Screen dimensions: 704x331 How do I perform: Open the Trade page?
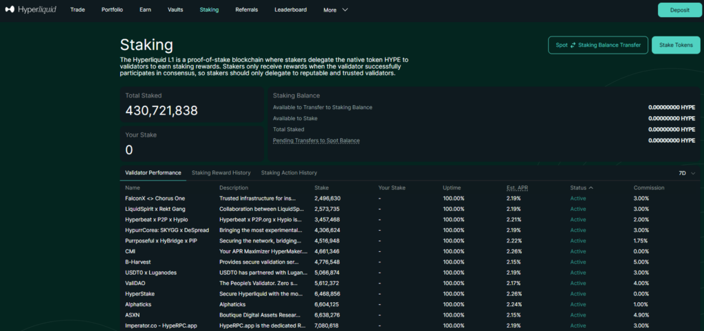click(78, 10)
